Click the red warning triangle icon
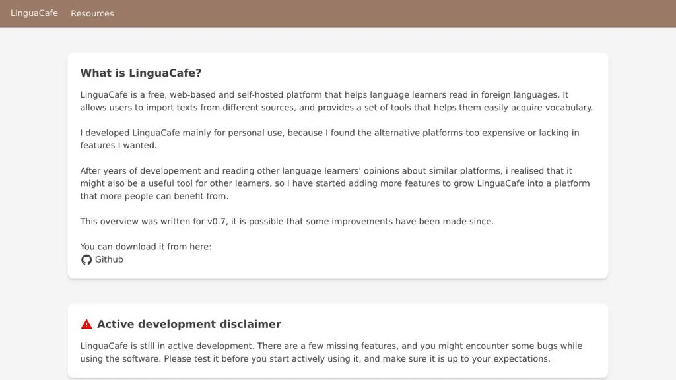This screenshot has height=380, width=676. 86,324
